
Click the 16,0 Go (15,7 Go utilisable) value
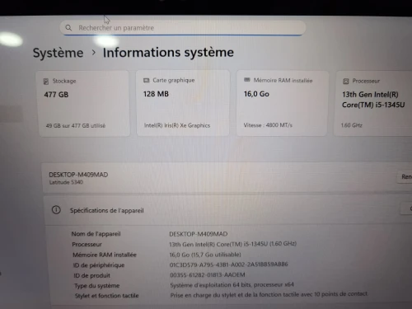pyautogui.click(x=205, y=255)
